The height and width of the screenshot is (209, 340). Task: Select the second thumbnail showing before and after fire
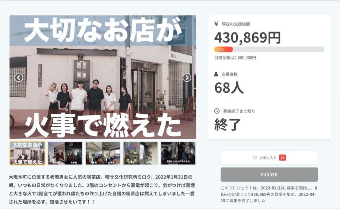(x=65, y=153)
